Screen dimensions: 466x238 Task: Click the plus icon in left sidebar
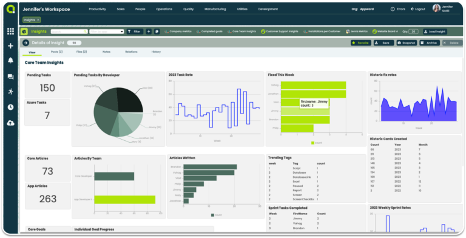click(11, 46)
